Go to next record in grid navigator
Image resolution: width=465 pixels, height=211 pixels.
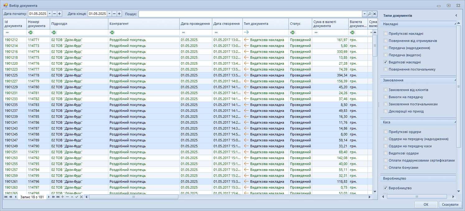tap(49, 197)
